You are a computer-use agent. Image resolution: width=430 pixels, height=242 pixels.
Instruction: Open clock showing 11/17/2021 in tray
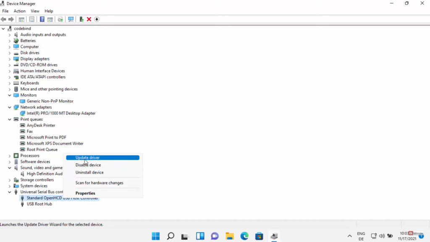click(x=407, y=236)
